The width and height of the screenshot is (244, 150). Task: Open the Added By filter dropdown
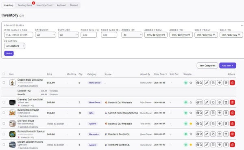[x=132, y=35]
